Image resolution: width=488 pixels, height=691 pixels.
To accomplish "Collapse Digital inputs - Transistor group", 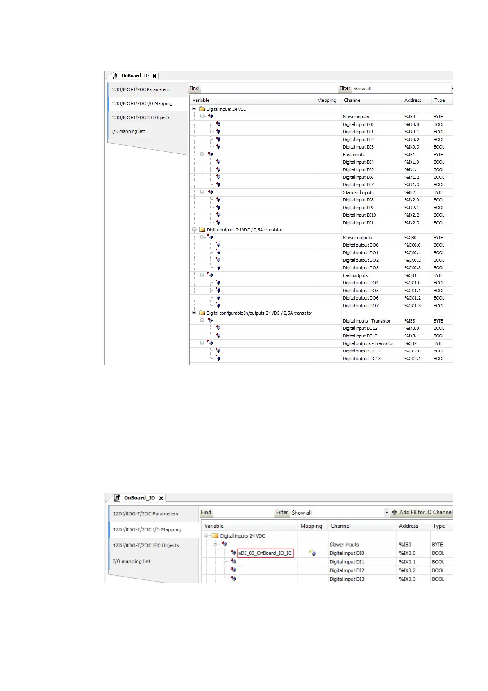I will point(202,320).
